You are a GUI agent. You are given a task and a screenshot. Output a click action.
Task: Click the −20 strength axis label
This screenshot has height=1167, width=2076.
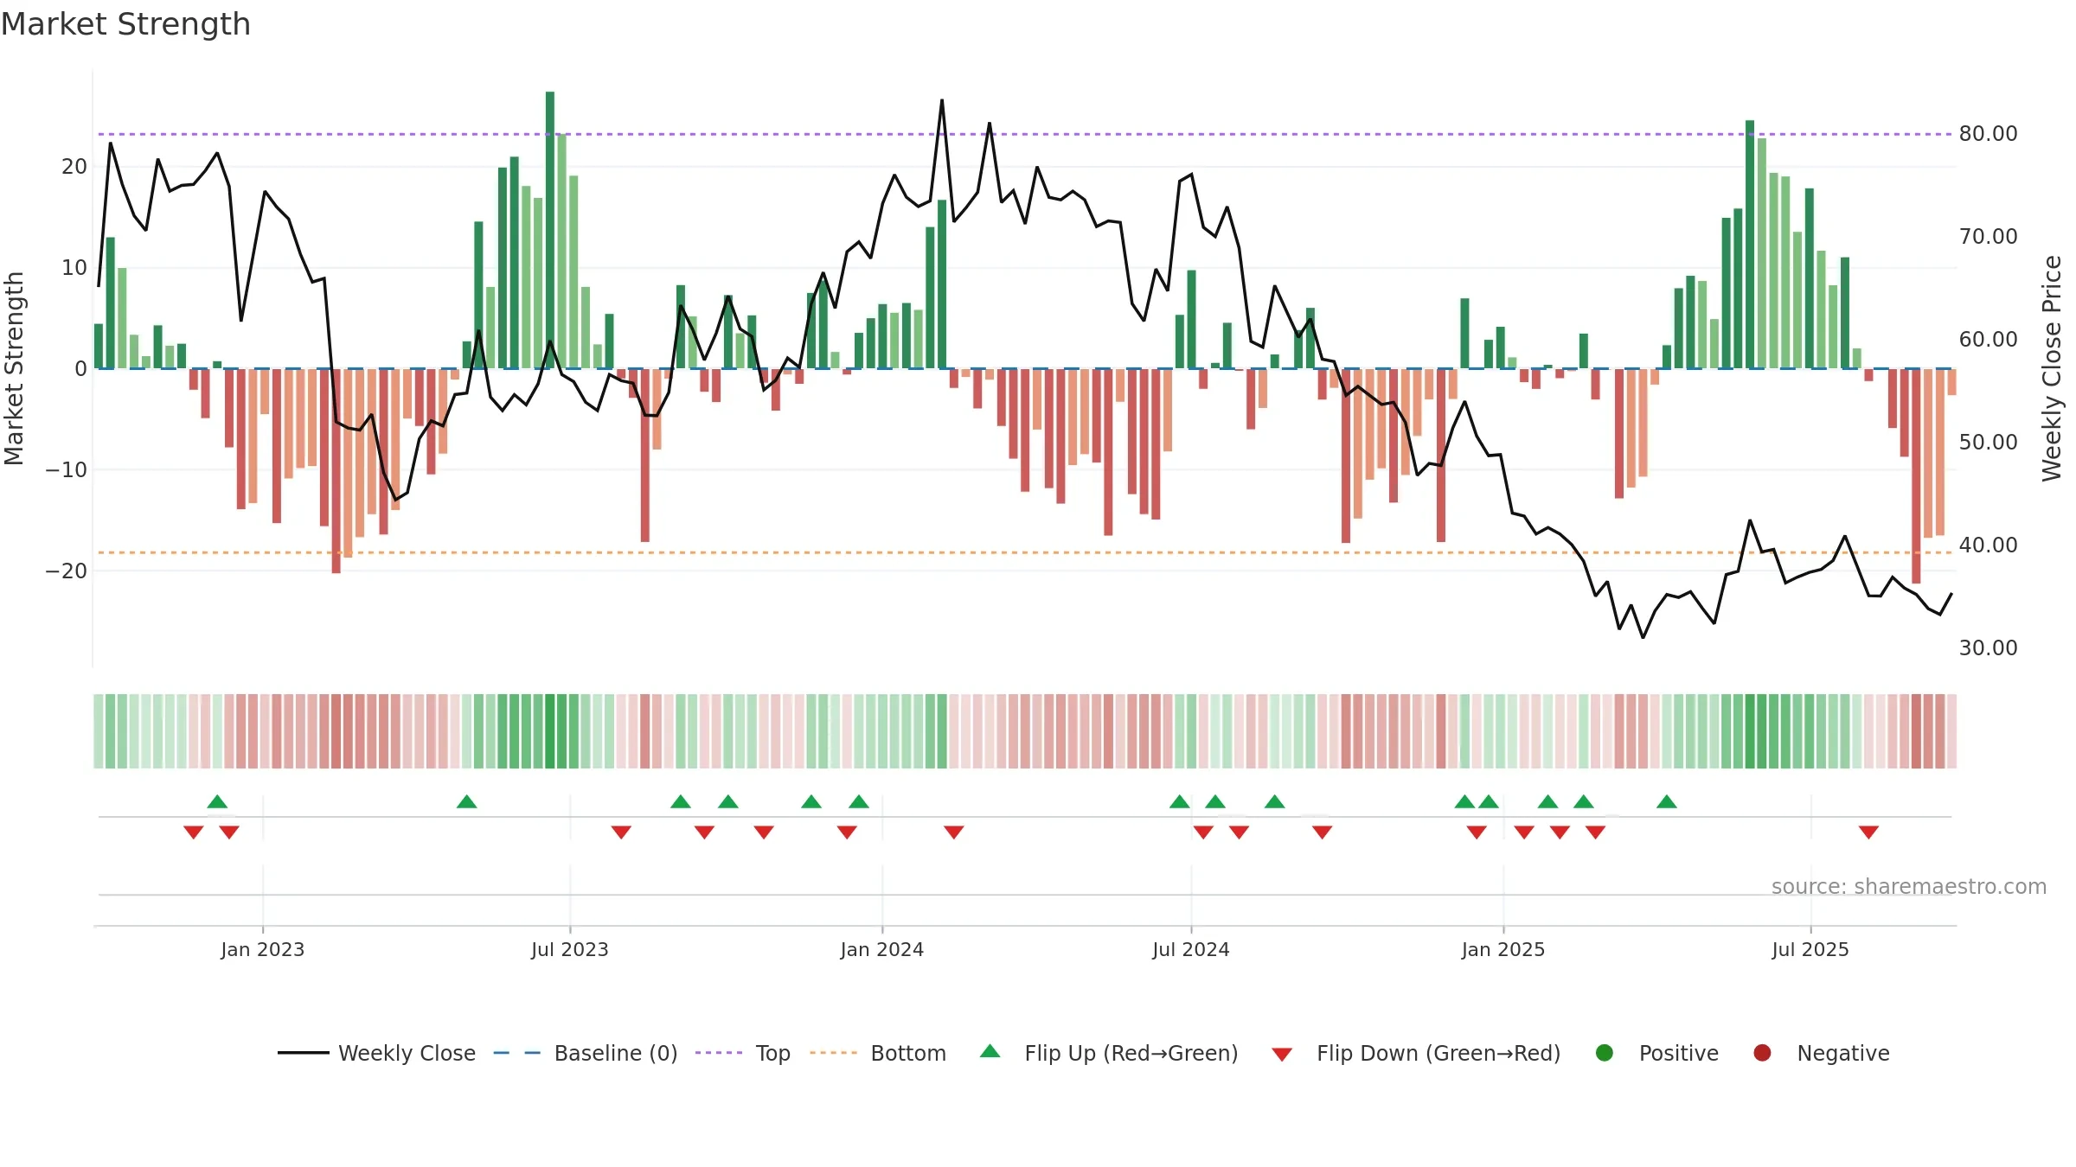coord(67,571)
